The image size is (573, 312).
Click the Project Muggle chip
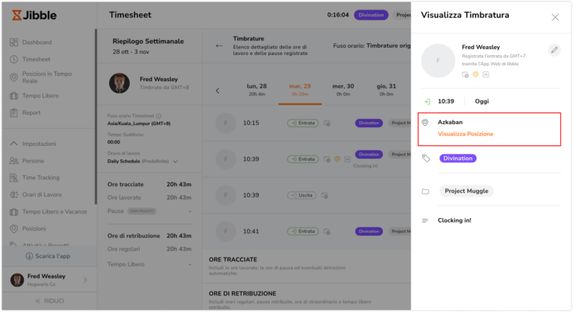tap(466, 191)
